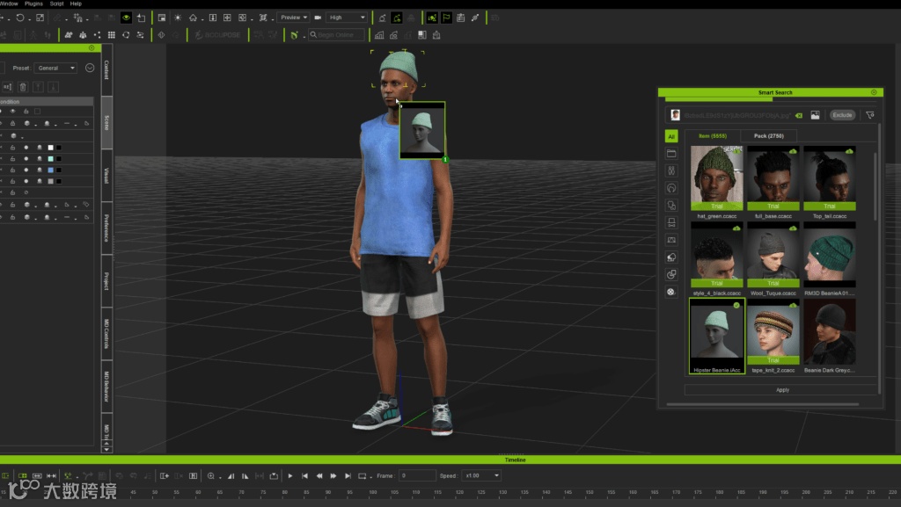Expand the loop mode options arrow
Image resolution: width=901 pixels, height=507 pixels.
(x=371, y=477)
